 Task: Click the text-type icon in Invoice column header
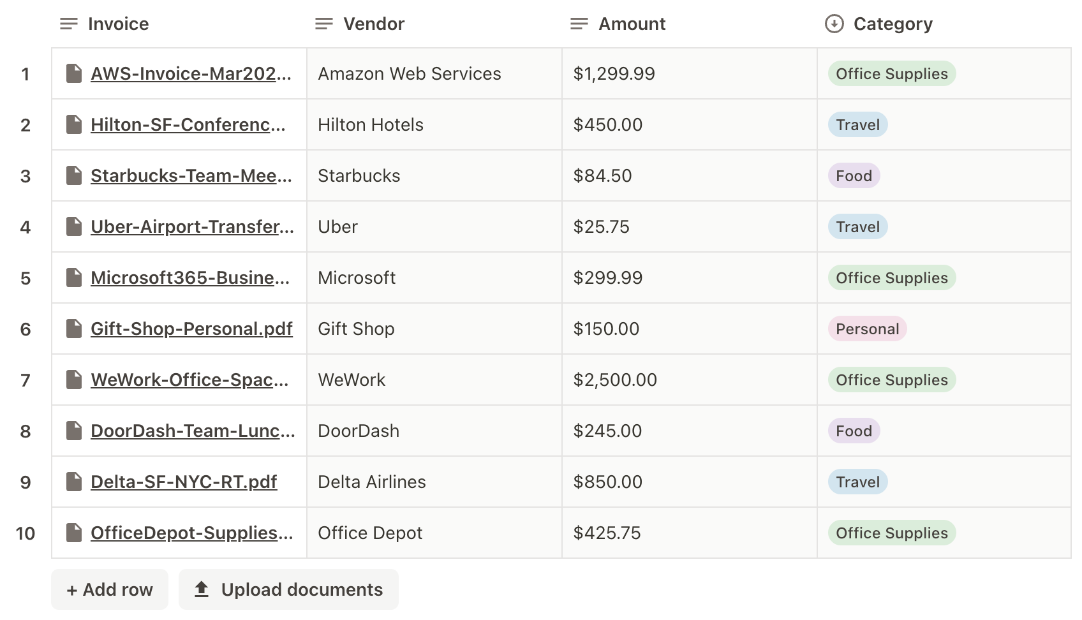click(69, 24)
